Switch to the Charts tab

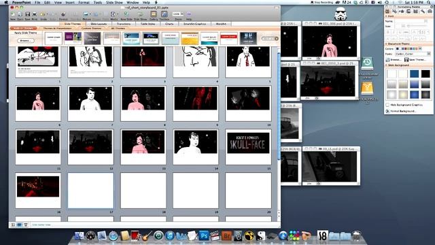pyautogui.click(x=169, y=24)
